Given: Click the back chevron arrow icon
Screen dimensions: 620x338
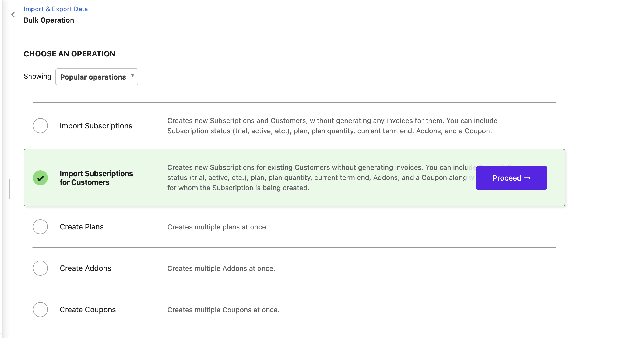Looking at the screenshot, I should point(13,15).
